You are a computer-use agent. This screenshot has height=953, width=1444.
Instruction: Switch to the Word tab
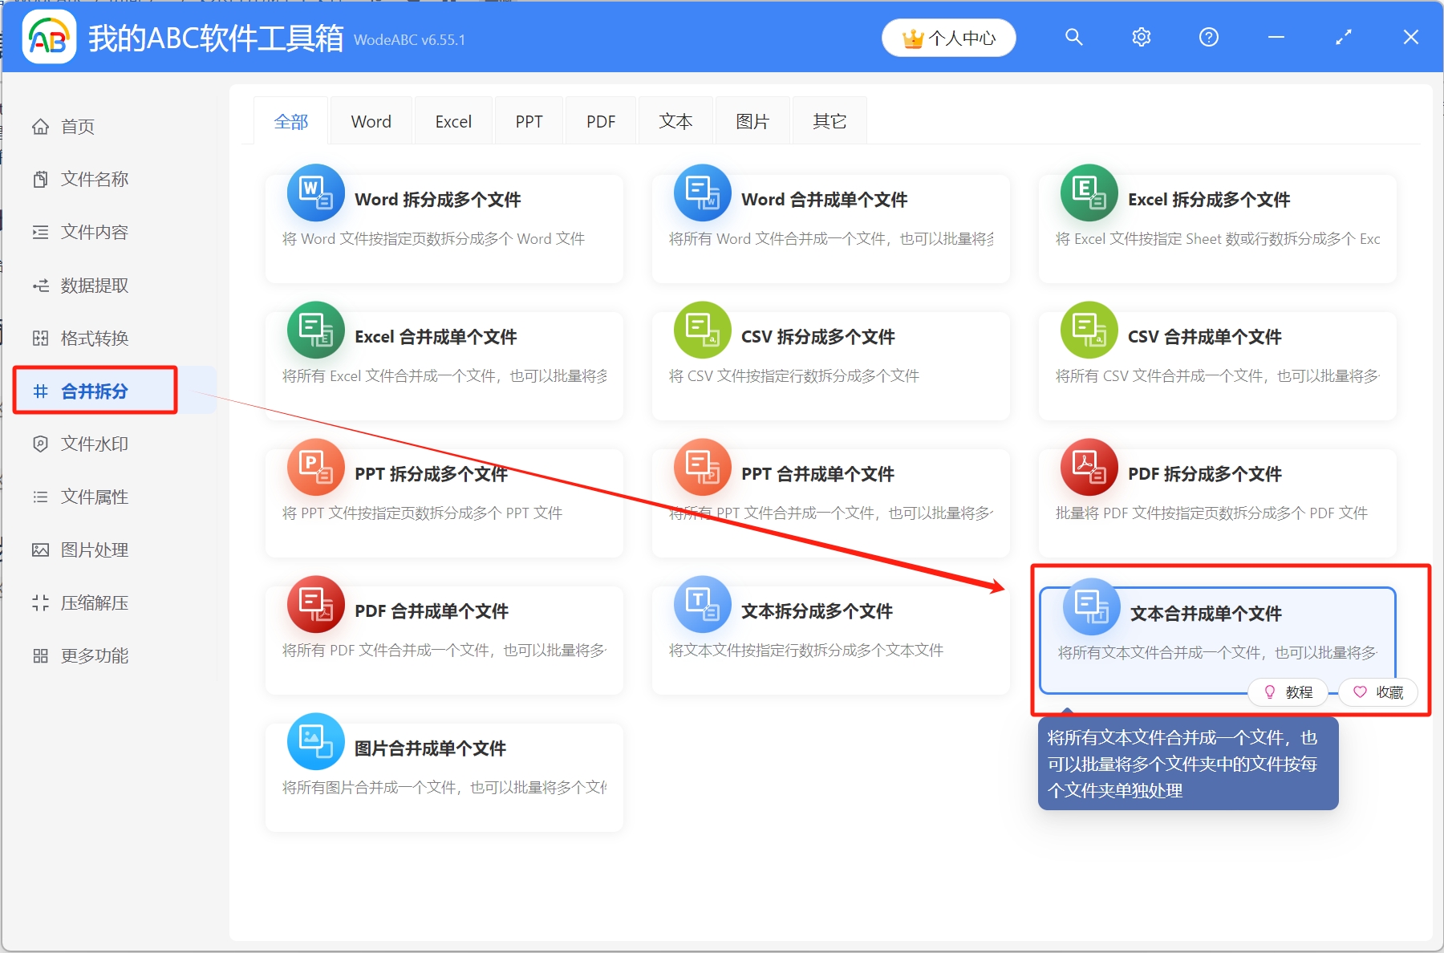point(370,120)
